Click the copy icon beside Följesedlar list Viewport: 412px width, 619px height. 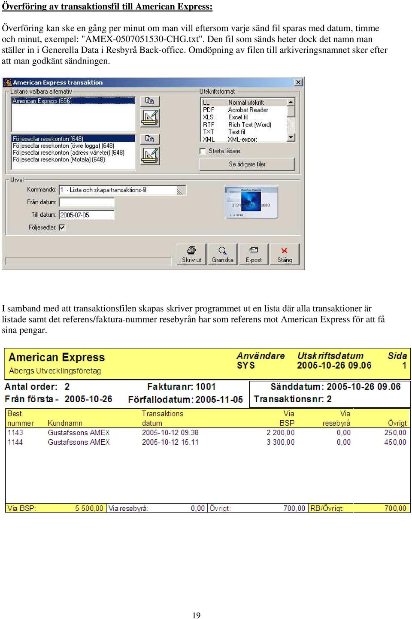point(150,139)
